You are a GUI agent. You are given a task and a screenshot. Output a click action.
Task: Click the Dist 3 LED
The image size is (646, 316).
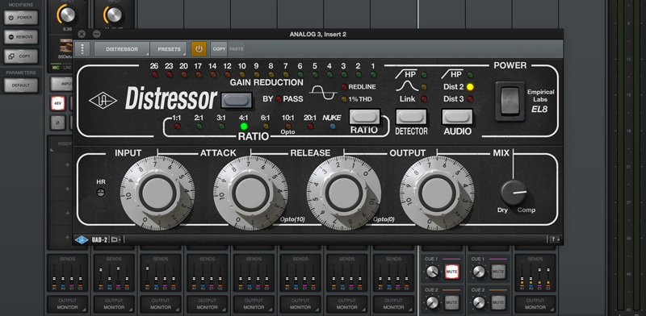pos(470,98)
